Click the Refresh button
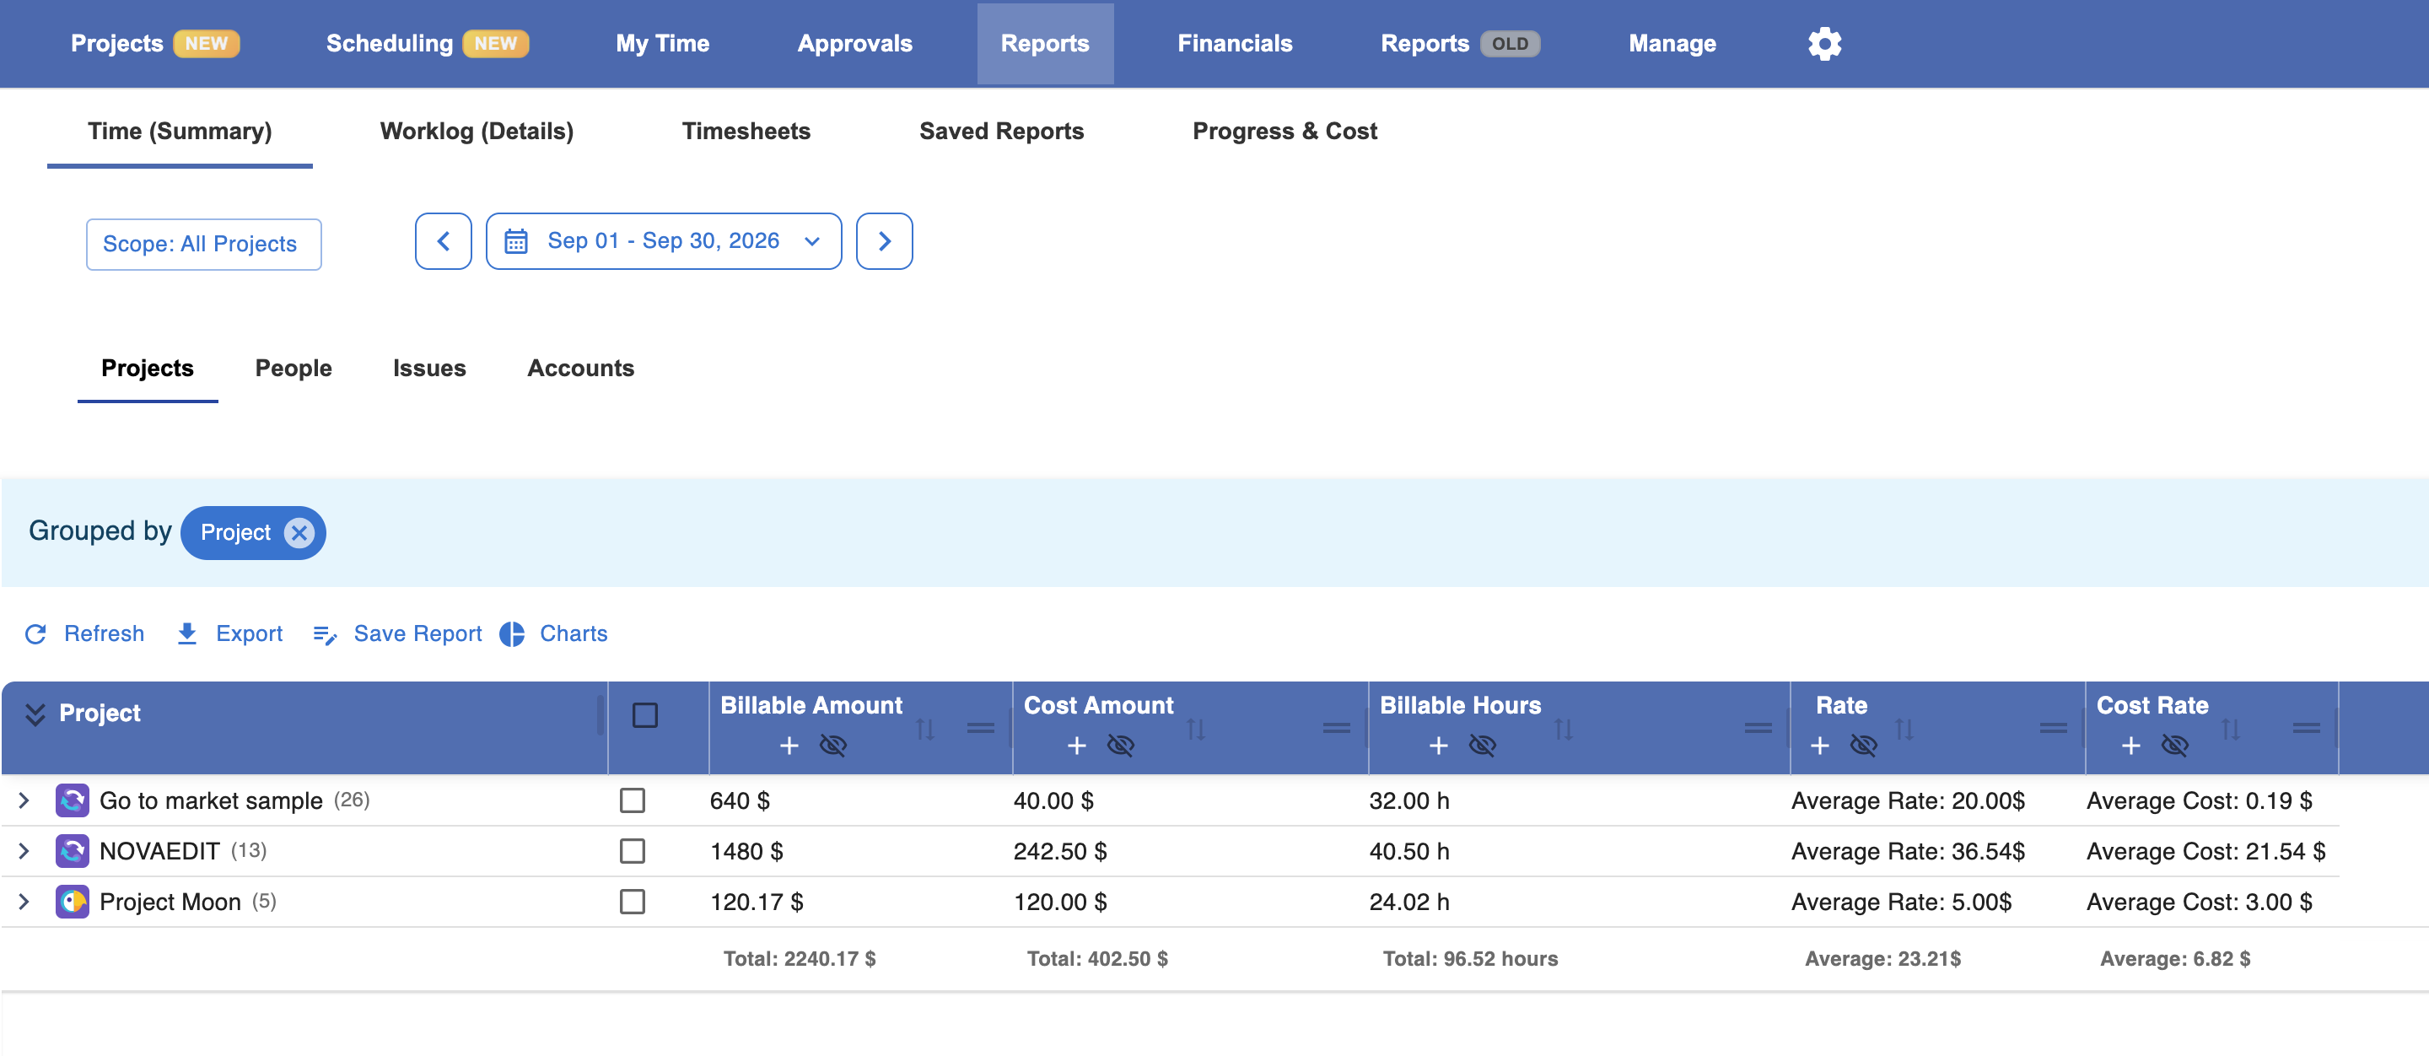 click(85, 633)
